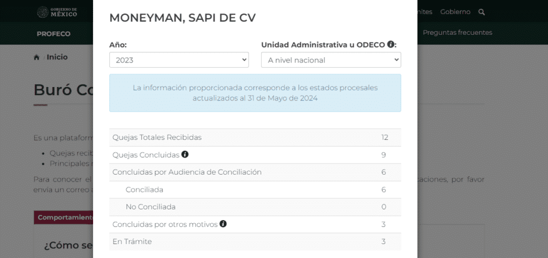548x258 pixels.
Task: Click info icon next to Concluidas por otros motivos
Action: 223,224
